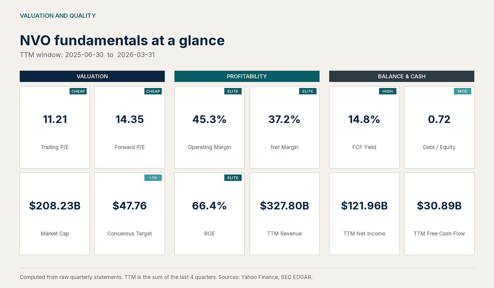Click the TTM Free Cash Flow $30.89B card
The height and width of the screenshot is (288, 494).
tap(439, 214)
